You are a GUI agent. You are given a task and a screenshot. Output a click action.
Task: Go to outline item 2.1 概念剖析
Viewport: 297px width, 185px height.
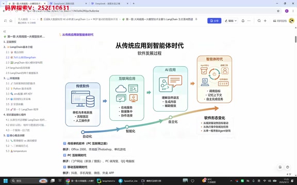click(15, 52)
